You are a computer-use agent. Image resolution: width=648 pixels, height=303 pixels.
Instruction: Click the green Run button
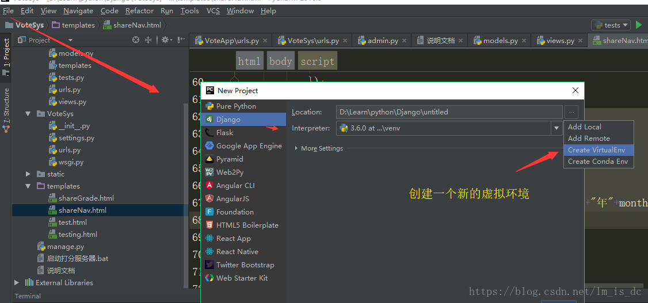click(x=639, y=25)
